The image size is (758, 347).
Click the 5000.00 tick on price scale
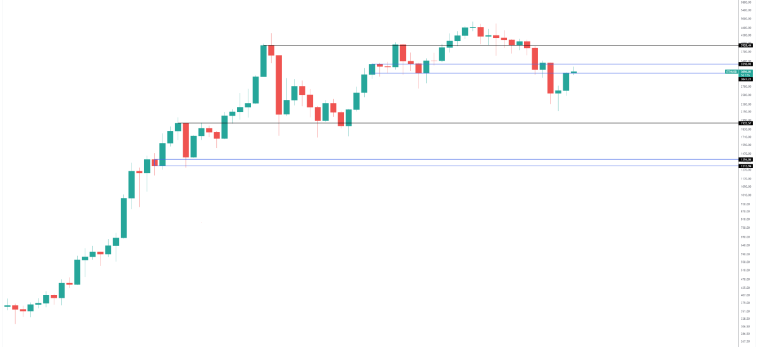click(746, 19)
